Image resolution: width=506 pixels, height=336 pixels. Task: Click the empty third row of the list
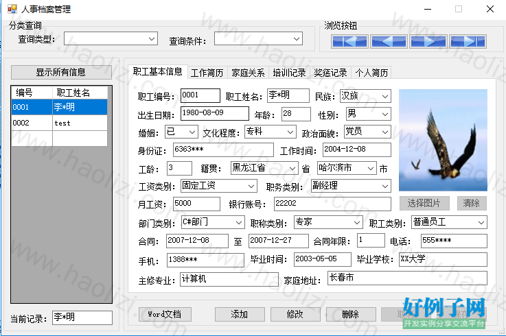pos(59,139)
